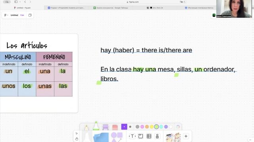Screen dimensions: 254x142
Task: Pick the violet marker color
Action: coord(166,127)
